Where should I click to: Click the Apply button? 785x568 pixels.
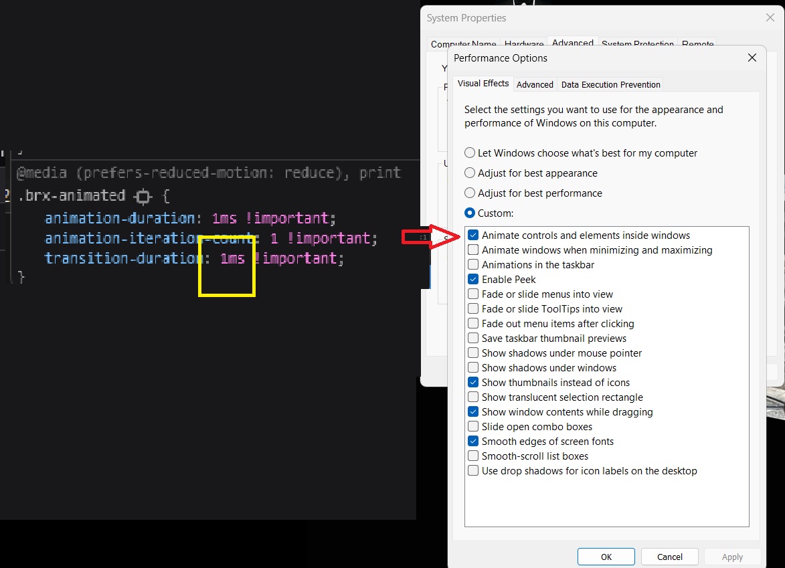click(732, 557)
